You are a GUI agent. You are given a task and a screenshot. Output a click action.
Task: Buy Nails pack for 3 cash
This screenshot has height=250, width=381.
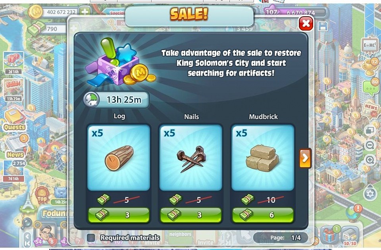(191, 215)
